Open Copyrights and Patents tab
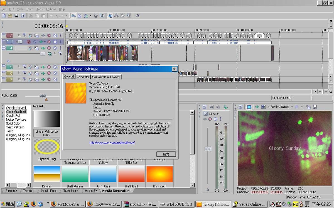 [x=106, y=77]
